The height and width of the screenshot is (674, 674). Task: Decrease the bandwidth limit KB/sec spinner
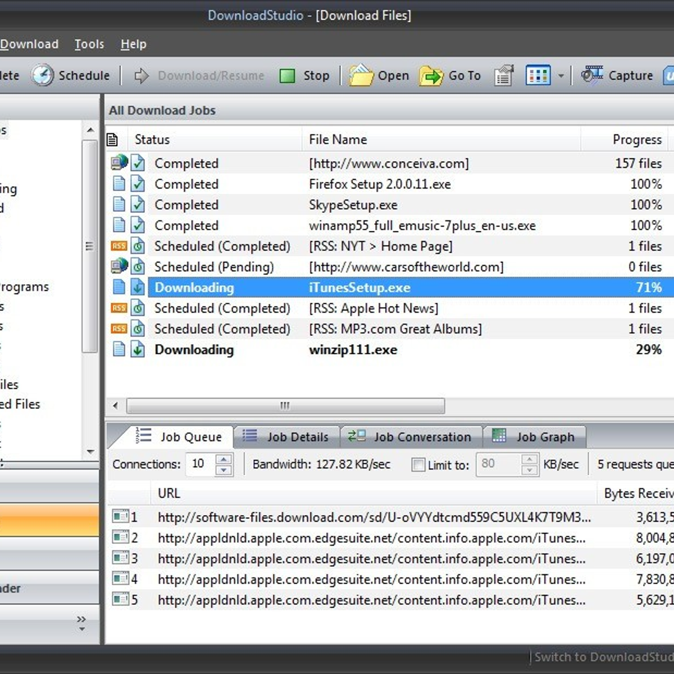529,470
